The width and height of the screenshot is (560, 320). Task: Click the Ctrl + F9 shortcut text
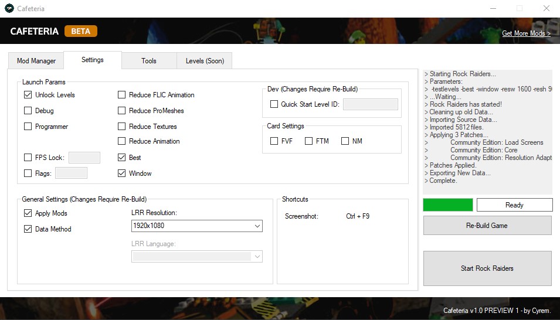[x=358, y=216]
